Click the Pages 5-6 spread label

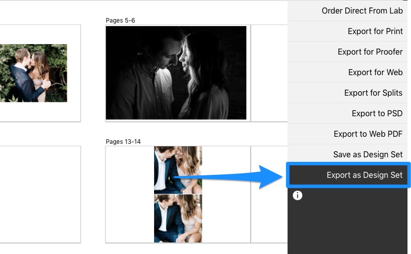pyautogui.click(x=120, y=21)
